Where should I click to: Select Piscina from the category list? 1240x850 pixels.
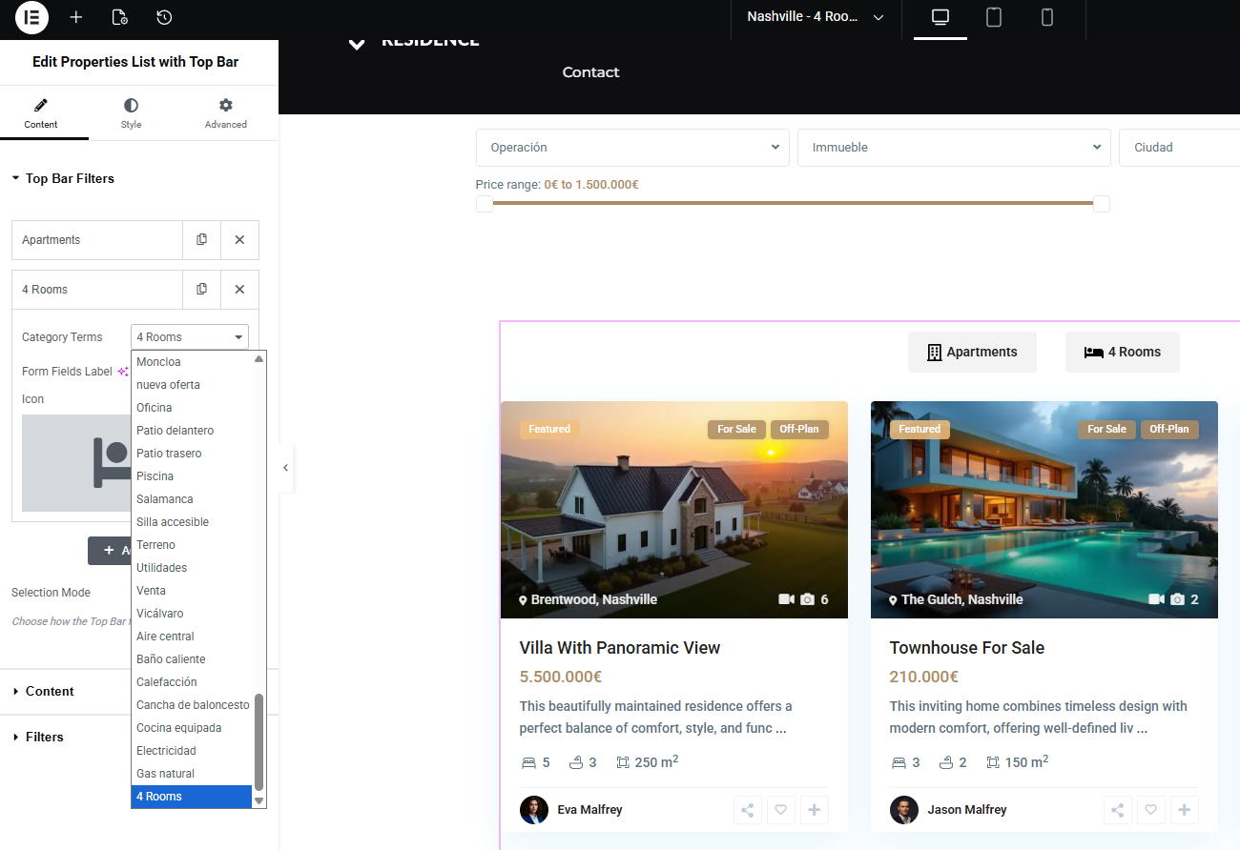click(155, 476)
